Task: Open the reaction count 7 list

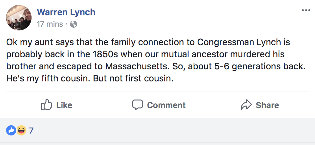Action: click(31, 131)
